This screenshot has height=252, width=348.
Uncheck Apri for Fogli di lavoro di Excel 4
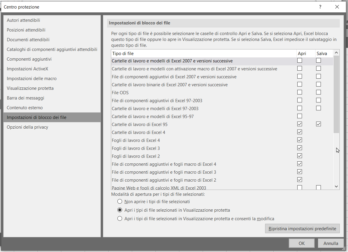click(x=300, y=140)
